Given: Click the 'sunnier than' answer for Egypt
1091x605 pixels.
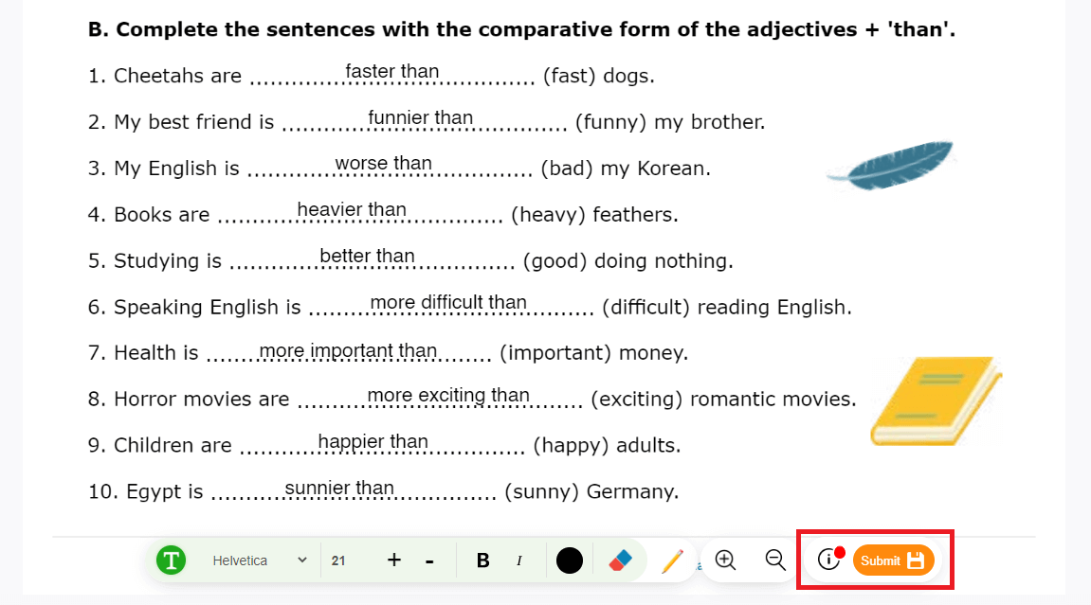Looking at the screenshot, I should [338, 489].
